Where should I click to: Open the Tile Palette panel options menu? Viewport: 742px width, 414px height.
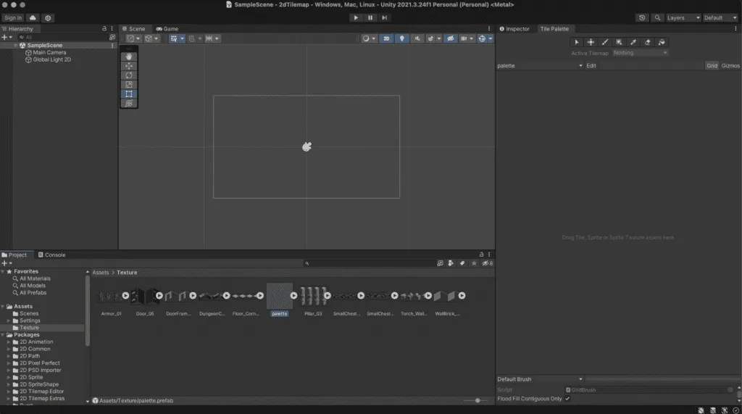click(735, 29)
